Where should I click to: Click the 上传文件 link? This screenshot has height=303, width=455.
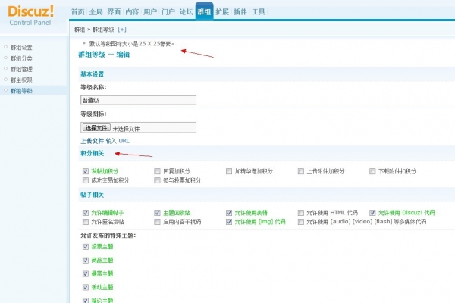[x=92, y=141]
